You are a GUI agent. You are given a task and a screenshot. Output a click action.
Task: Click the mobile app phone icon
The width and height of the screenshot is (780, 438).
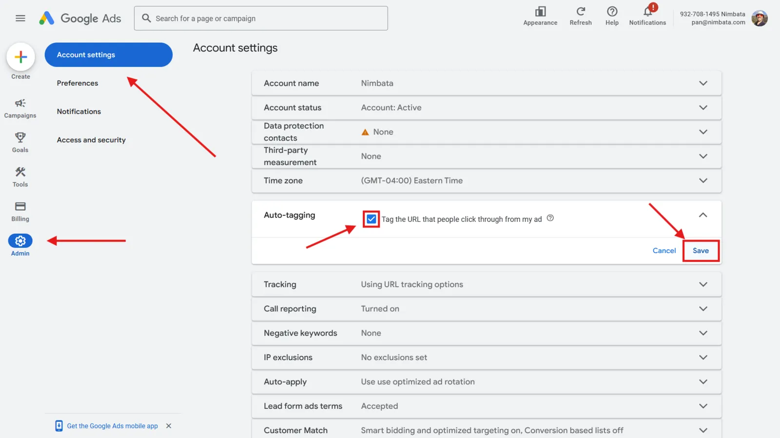click(x=59, y=426)
